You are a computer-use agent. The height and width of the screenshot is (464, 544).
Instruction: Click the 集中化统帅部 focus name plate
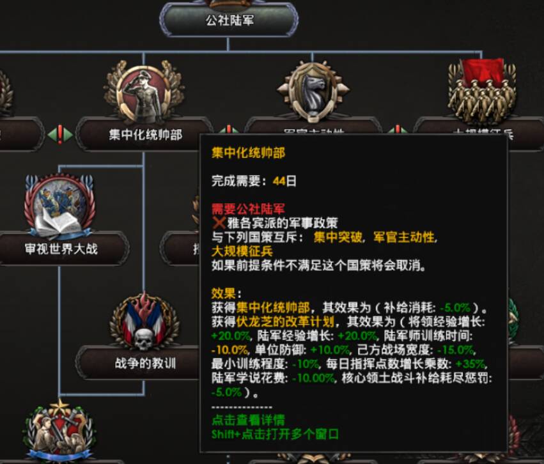click(144, 135)
